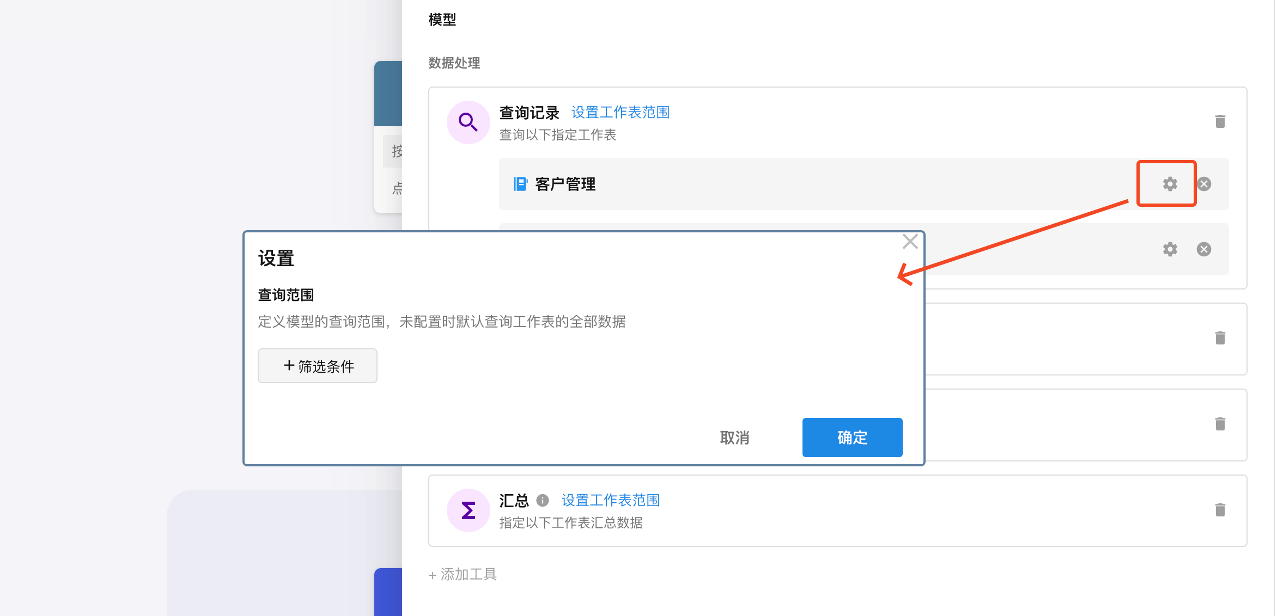Click the 汇总 sigma icon
This screenshot has height=616, width=1277.
coord(468,510)
